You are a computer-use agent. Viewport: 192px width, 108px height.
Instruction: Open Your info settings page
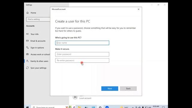[34, 34]
